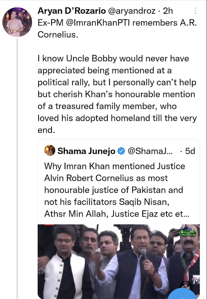Click the 5d quoted tweet timestamp
207x299 pixels.
pos(190,151)
